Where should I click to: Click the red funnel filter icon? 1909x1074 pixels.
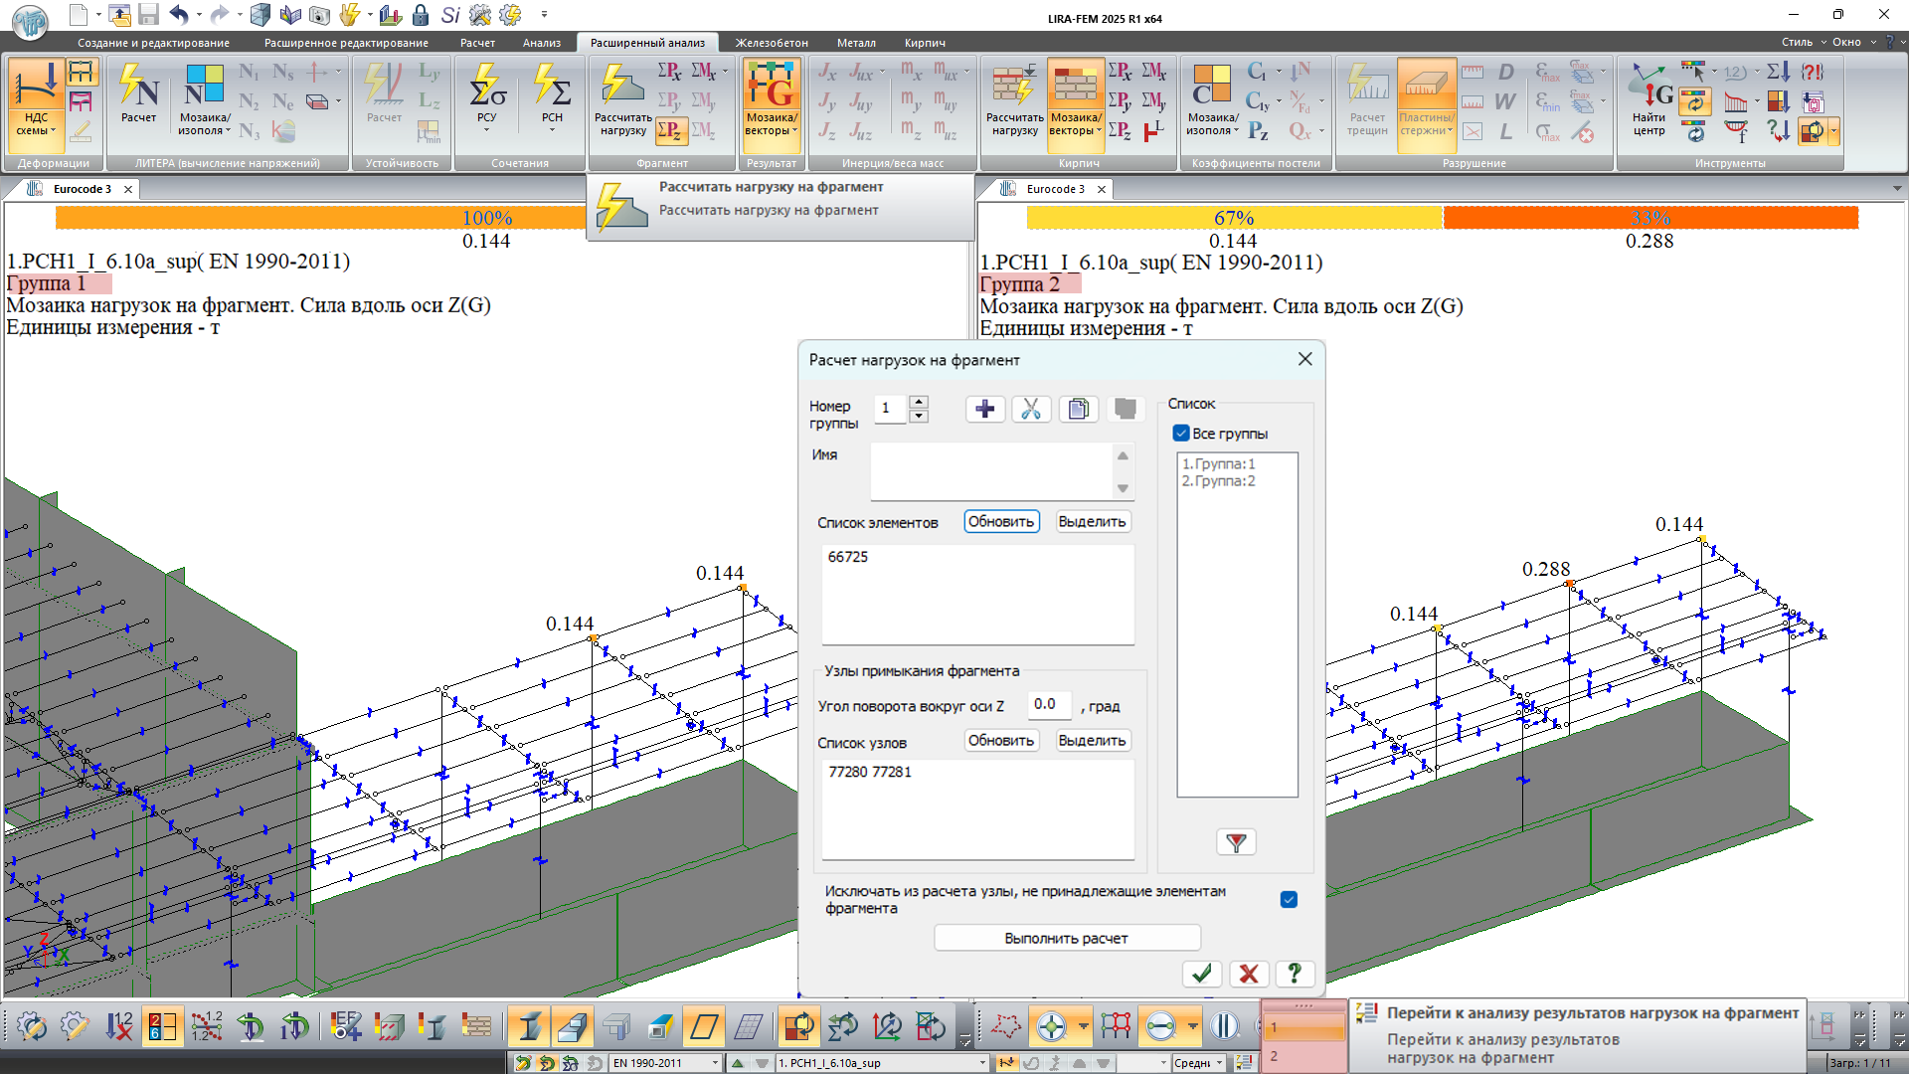point(1236,842)
